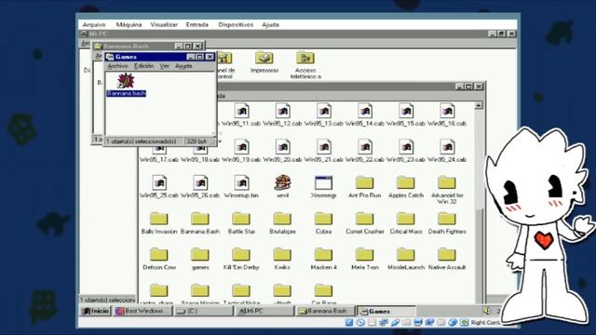Screen dimensions: 596x335
Task: Select the Win95_24.cab file icon
Action: coord(447,147)
